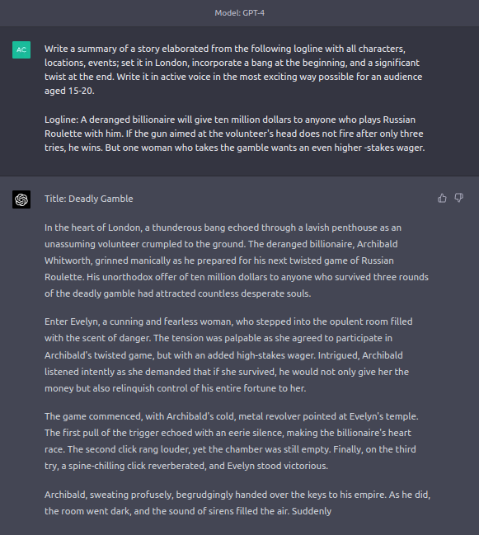Click the paragraph starting "The game commenced"
This screenshot has width=479, height=535.
click(232, 441)
